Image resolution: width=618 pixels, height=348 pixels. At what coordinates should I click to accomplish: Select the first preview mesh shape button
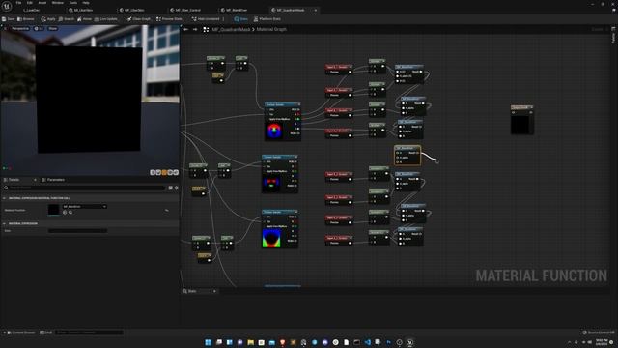153,172
